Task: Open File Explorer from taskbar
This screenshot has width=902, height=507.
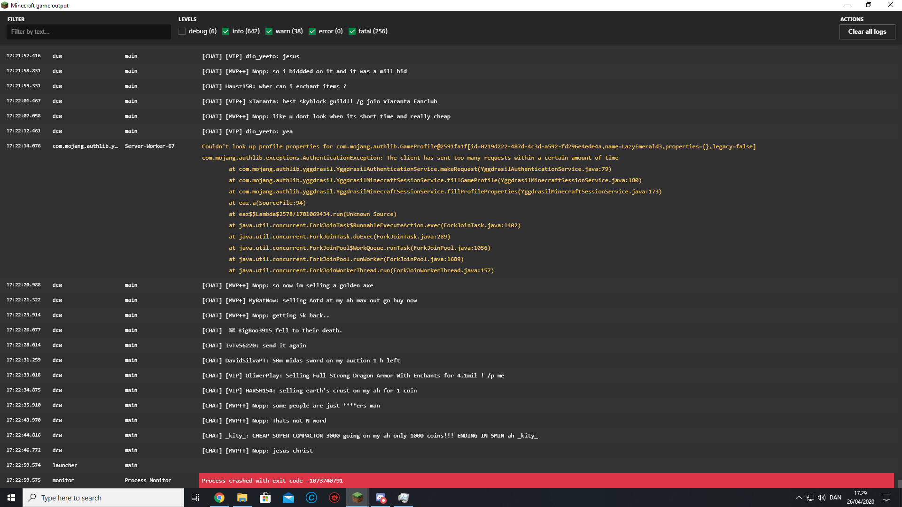Action: pyautogui.click(x=242, y=498)
